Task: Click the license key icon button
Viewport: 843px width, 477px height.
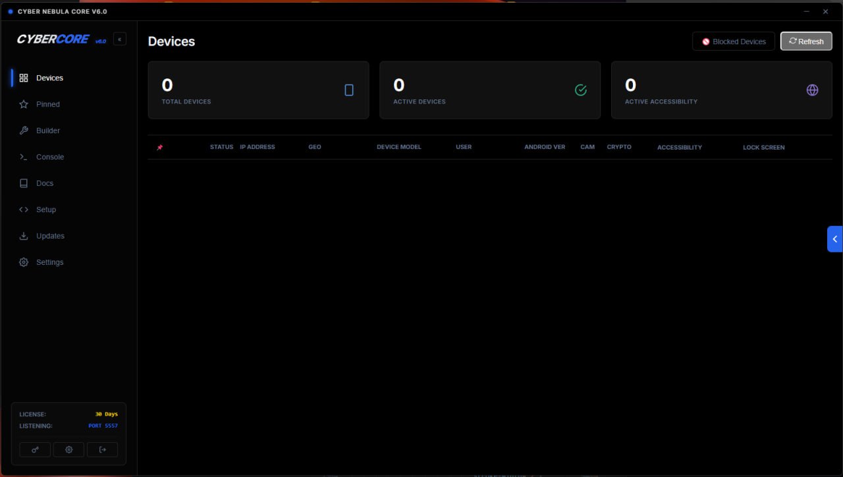Action: [35, 449]
